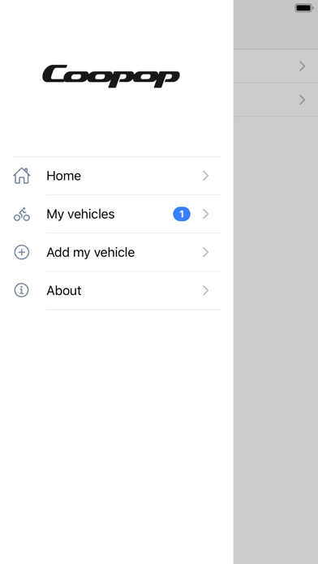Click the info circle icon
The image size is (318, 564).
[22, 290]
